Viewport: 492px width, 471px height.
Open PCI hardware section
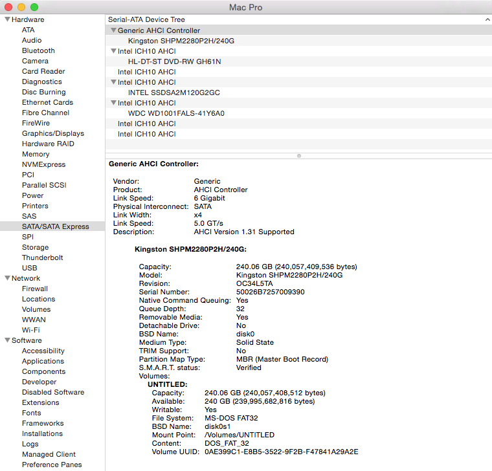pos(28,175)
